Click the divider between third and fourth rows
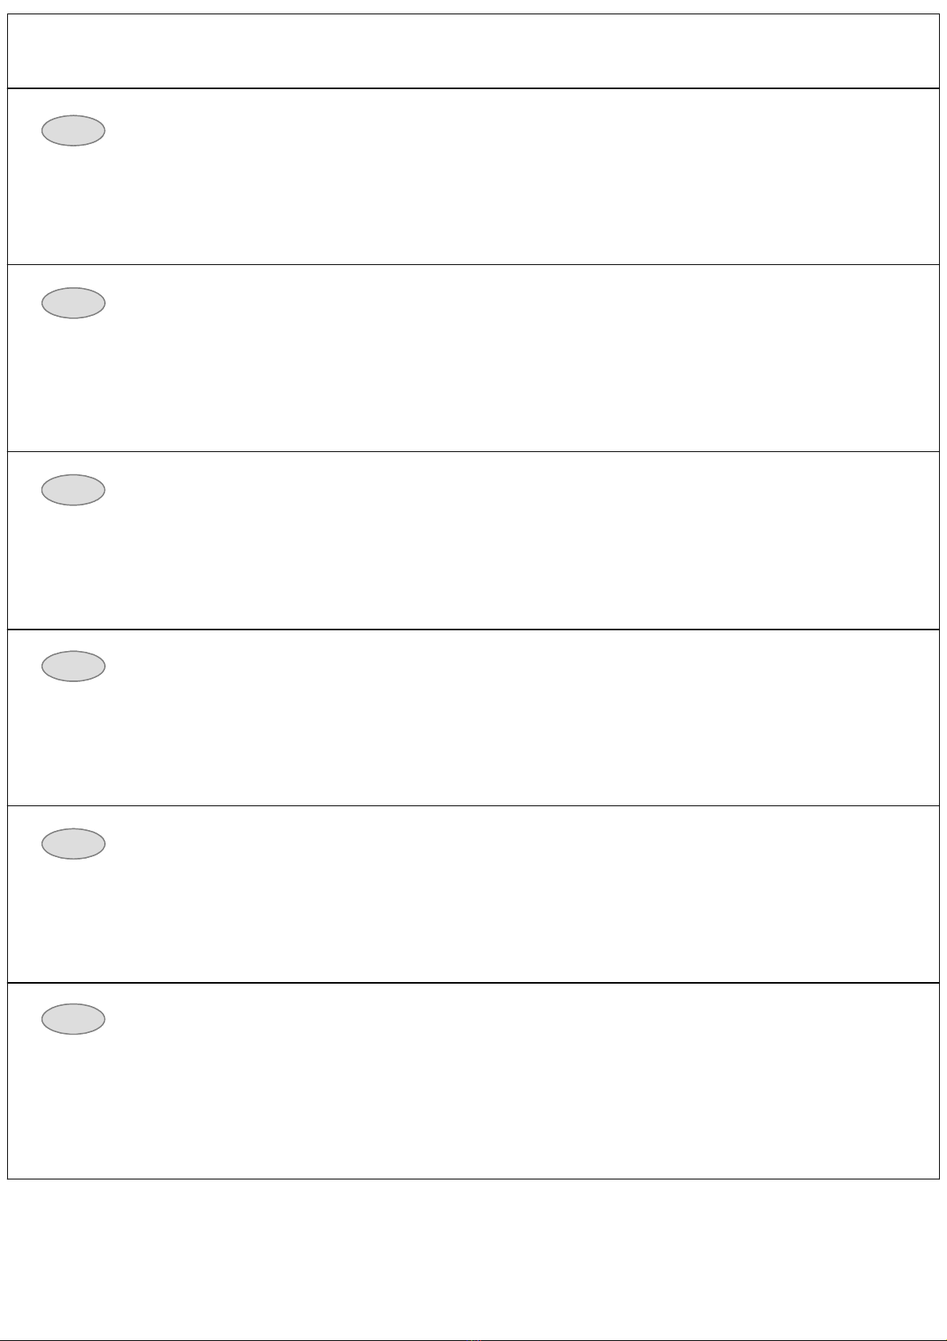This screenshot has width=947, height=1341. [473, 630]
